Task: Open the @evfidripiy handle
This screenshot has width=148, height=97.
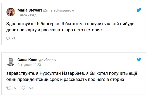Action: (47, 60)
